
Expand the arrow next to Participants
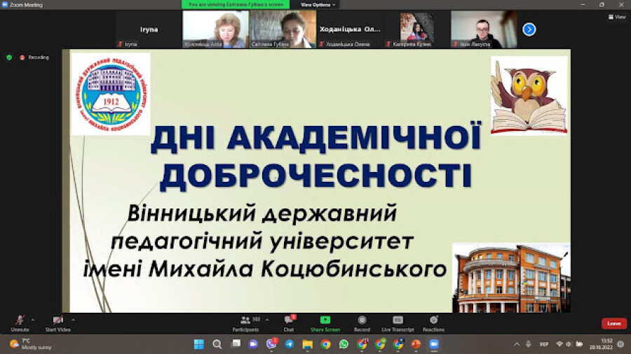[267, 320]
